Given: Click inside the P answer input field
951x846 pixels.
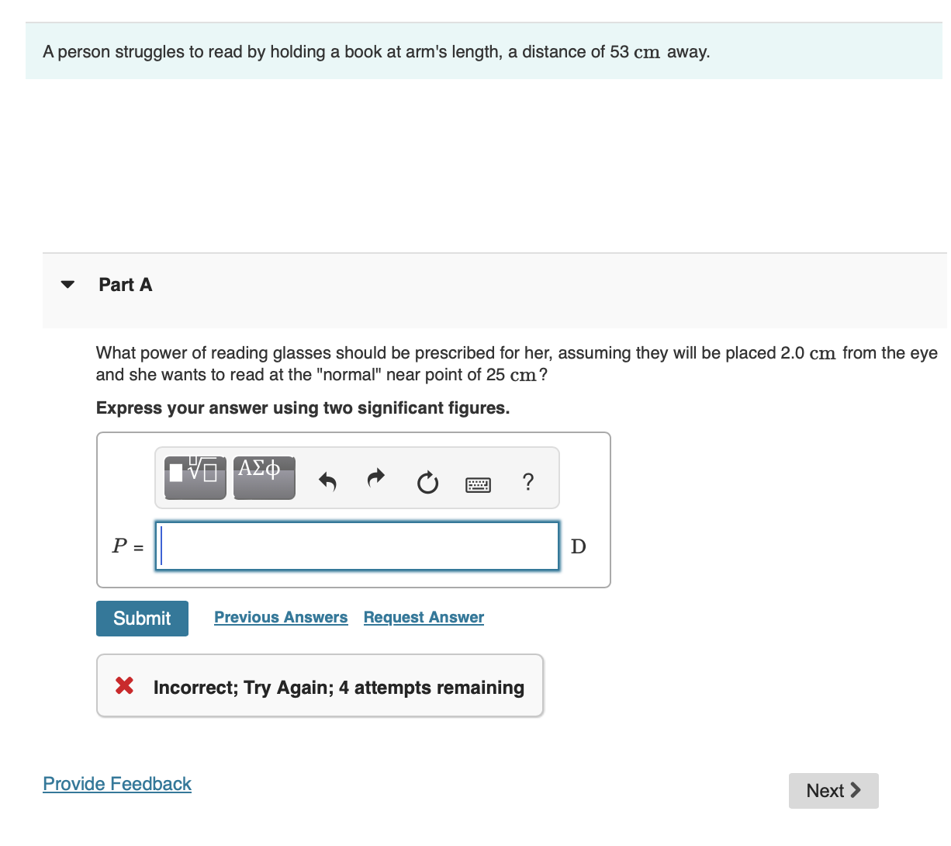Looking at the screenshot, I should pyautogui.click(x=357, y=546).
